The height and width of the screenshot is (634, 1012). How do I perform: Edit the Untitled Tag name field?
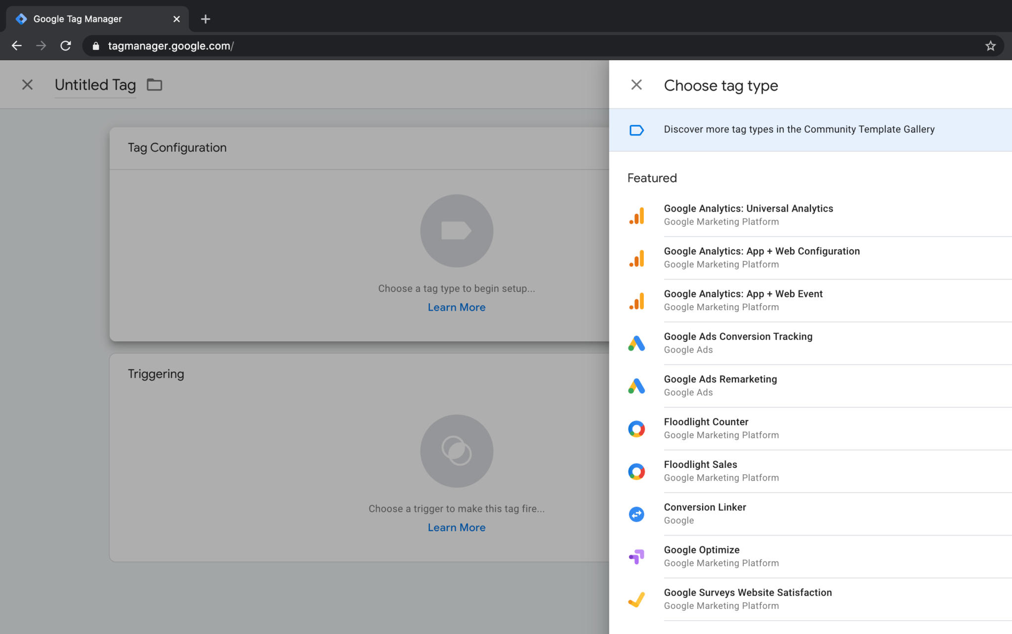tap(95, 85)
